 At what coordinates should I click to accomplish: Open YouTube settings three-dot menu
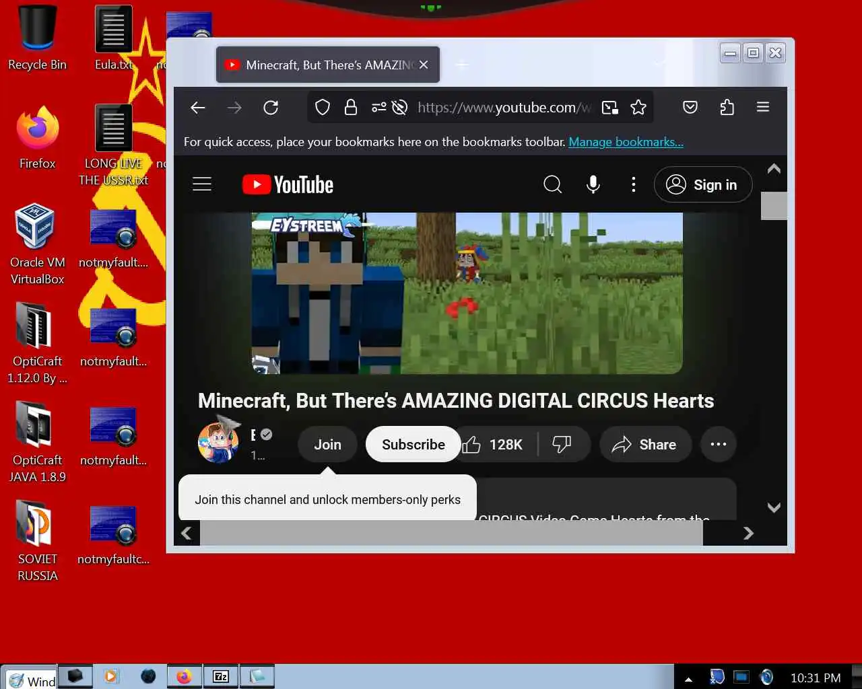(x=633, y=184)
